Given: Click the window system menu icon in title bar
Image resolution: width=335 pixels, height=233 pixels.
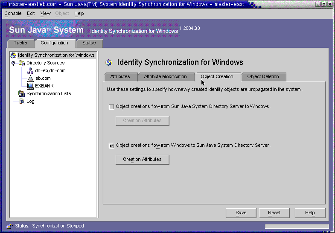Looking at the screenshot, I should tap(5, 4).
